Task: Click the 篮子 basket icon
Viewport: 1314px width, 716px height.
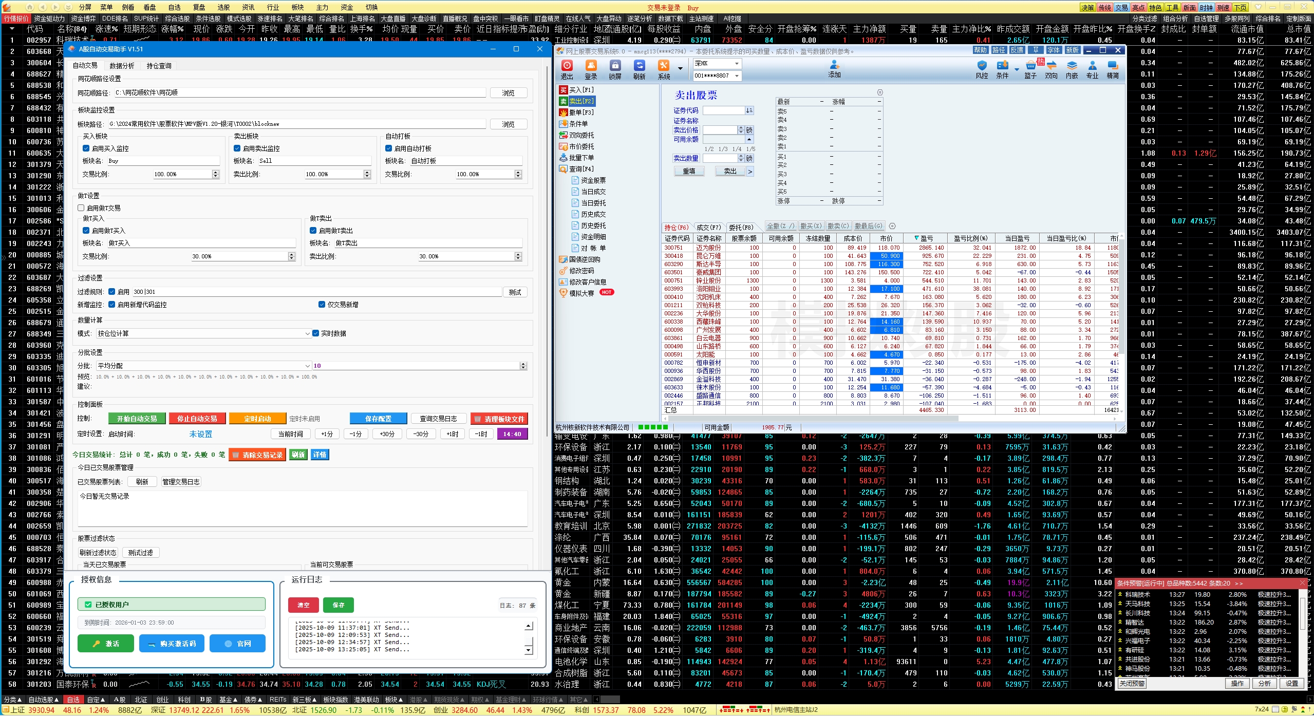Action: [x=1030, y=66]
